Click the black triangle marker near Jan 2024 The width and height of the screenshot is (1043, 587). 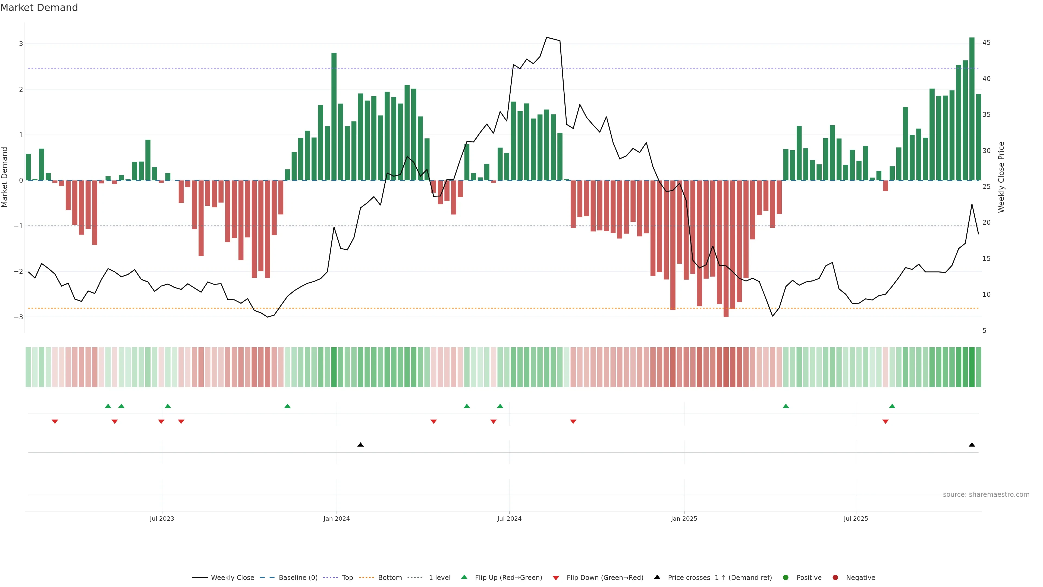coord(360,445)
